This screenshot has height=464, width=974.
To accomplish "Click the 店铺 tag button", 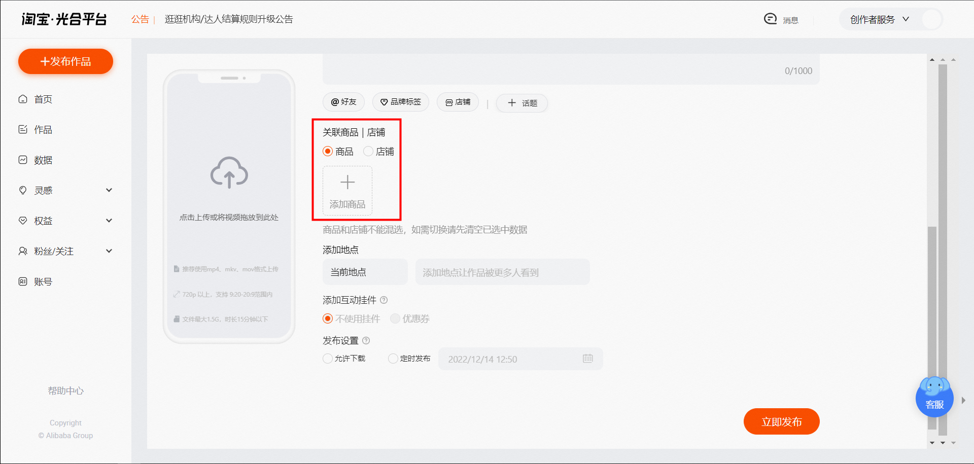I will click(458, 102).
